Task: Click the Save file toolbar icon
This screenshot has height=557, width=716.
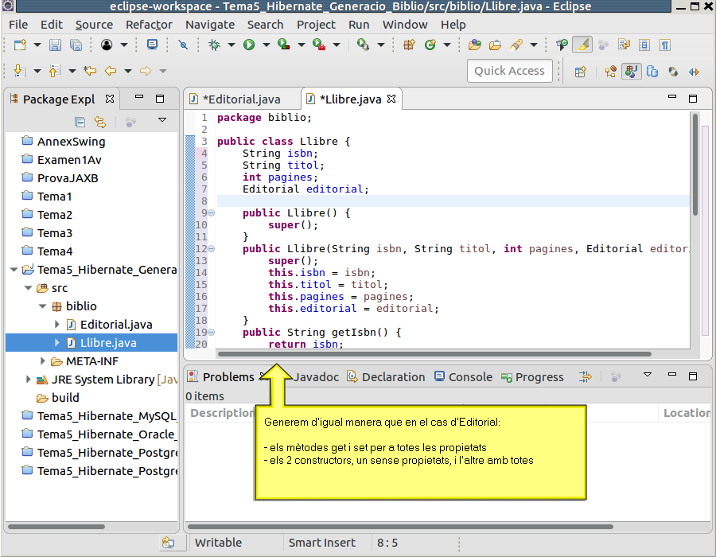Action: pos(56,45)
